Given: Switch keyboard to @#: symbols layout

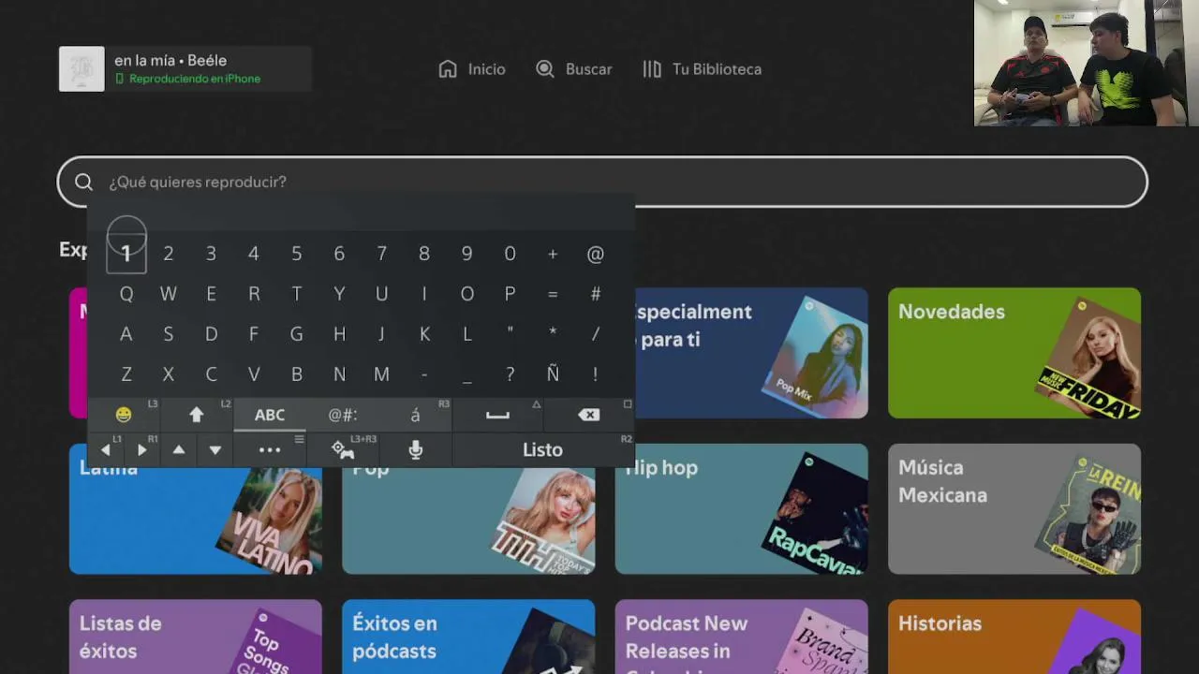Looking at the screenshot, I should [x=343, y=415].
